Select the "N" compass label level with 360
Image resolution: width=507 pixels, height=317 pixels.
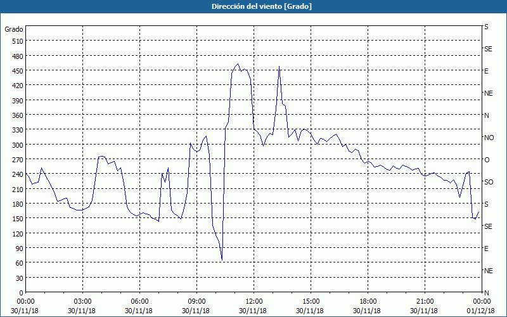(486, 115)
